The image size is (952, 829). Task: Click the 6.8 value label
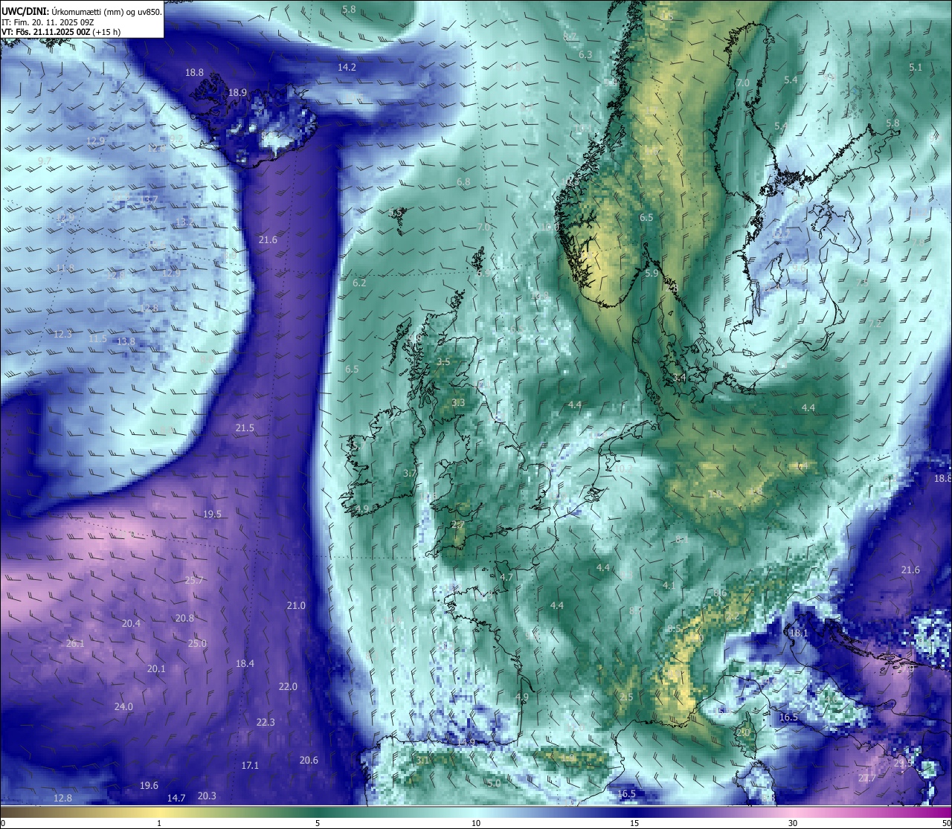(463, 182)
